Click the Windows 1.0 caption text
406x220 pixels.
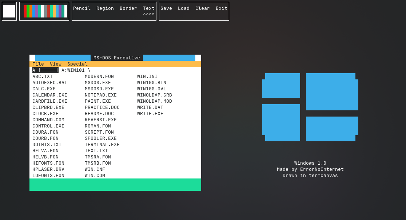point(310,163)
